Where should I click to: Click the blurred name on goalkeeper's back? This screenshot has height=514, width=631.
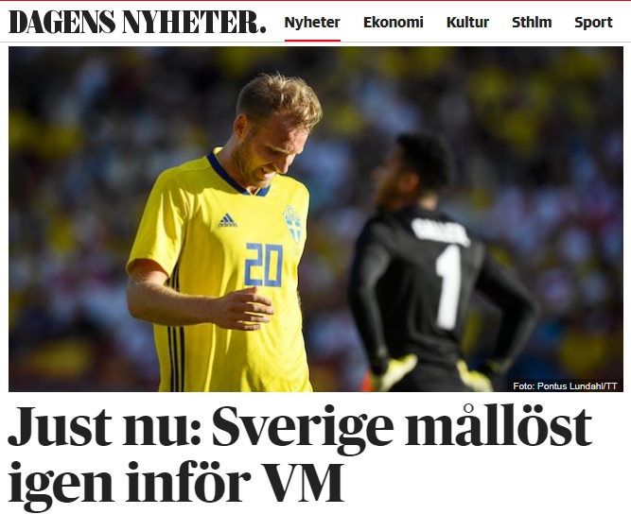tap(440, 231)
